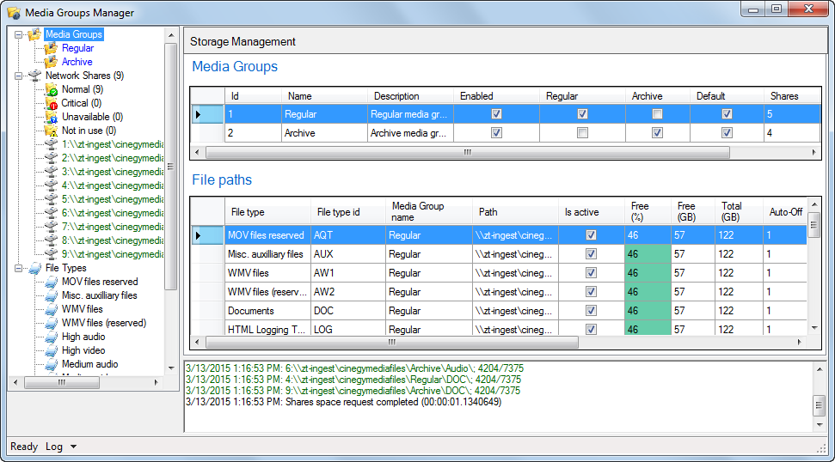This screenshot has height=462, width=835.
Task: Click the network share 8 icon
Action: click(x=51, y=240)
